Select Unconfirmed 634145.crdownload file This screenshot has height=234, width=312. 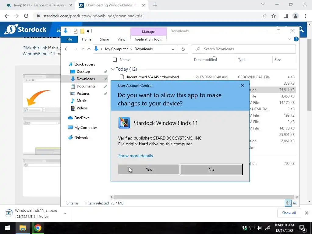tap(152, 77)
